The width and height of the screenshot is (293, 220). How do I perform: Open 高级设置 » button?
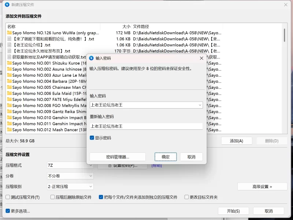(262, 186)
